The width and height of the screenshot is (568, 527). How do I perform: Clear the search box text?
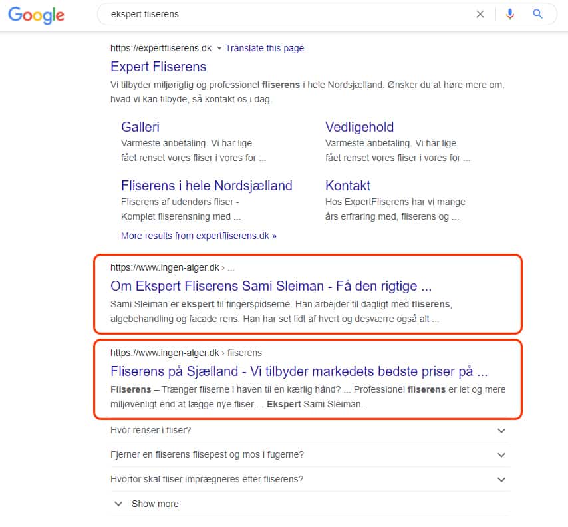480,14
